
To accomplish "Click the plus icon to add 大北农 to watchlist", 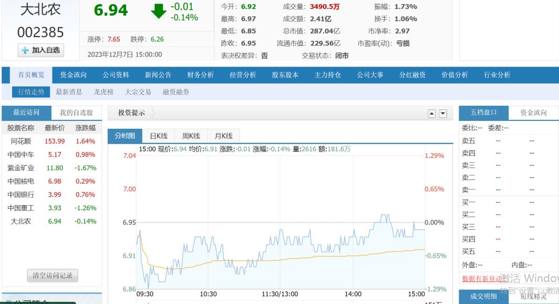I will [25, 51].
